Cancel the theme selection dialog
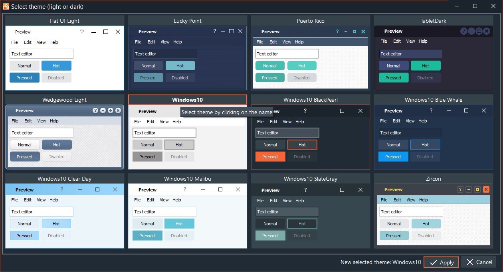Image resolution: width=503 pixels, height=272 pixels. [479, 262]
